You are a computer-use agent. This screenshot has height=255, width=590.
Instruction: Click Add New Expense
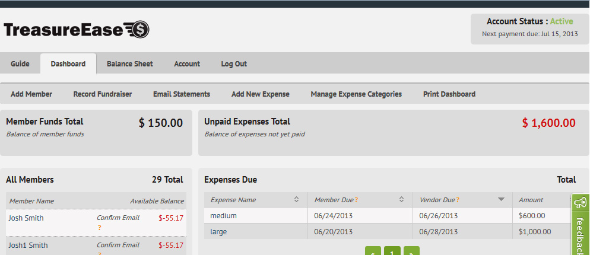pos(261,94)
